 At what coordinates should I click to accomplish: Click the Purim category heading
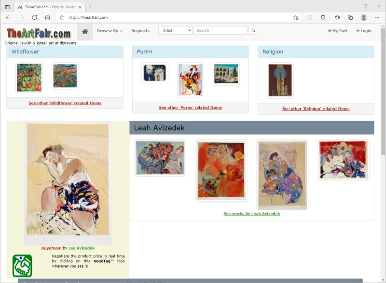coord(144,51)
